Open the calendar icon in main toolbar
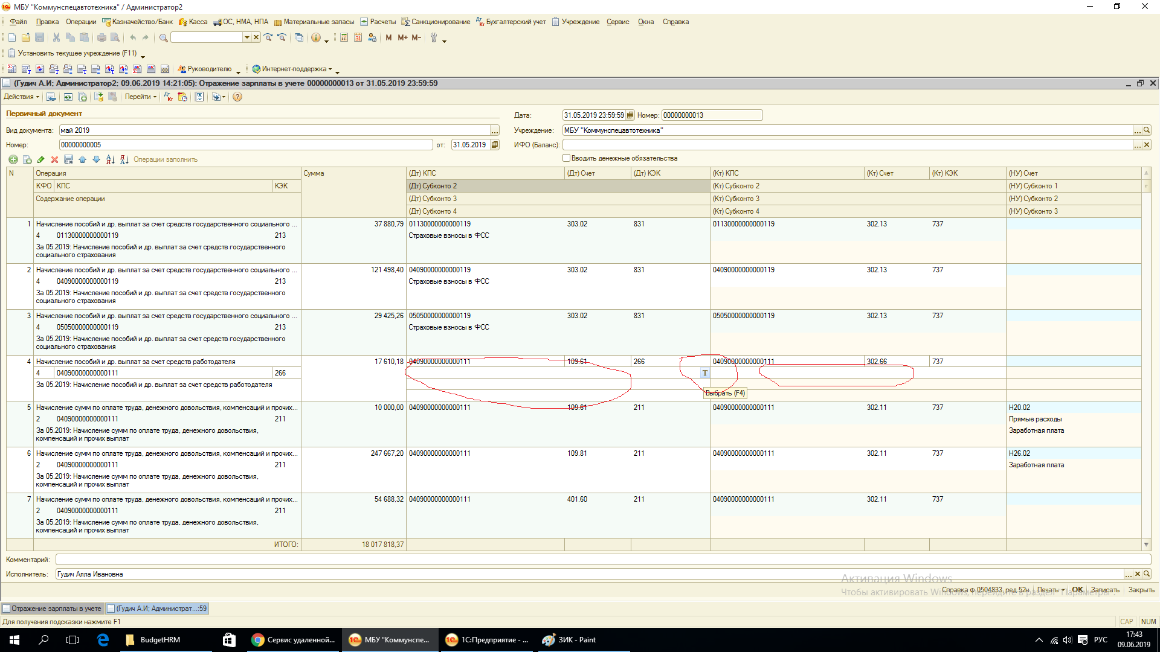Screen dimensions: 1160x652 [x=358, y=37]
